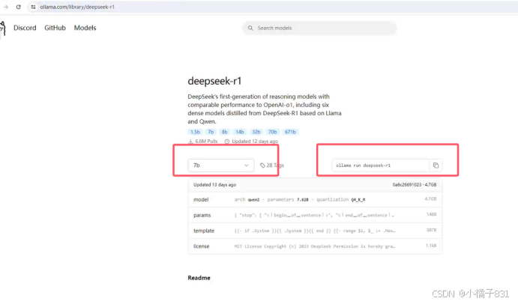Click the 148B params size
Image resolution: width=518 pixels, height=304 pixels.
pyautogui.click(x=431, y=215)
